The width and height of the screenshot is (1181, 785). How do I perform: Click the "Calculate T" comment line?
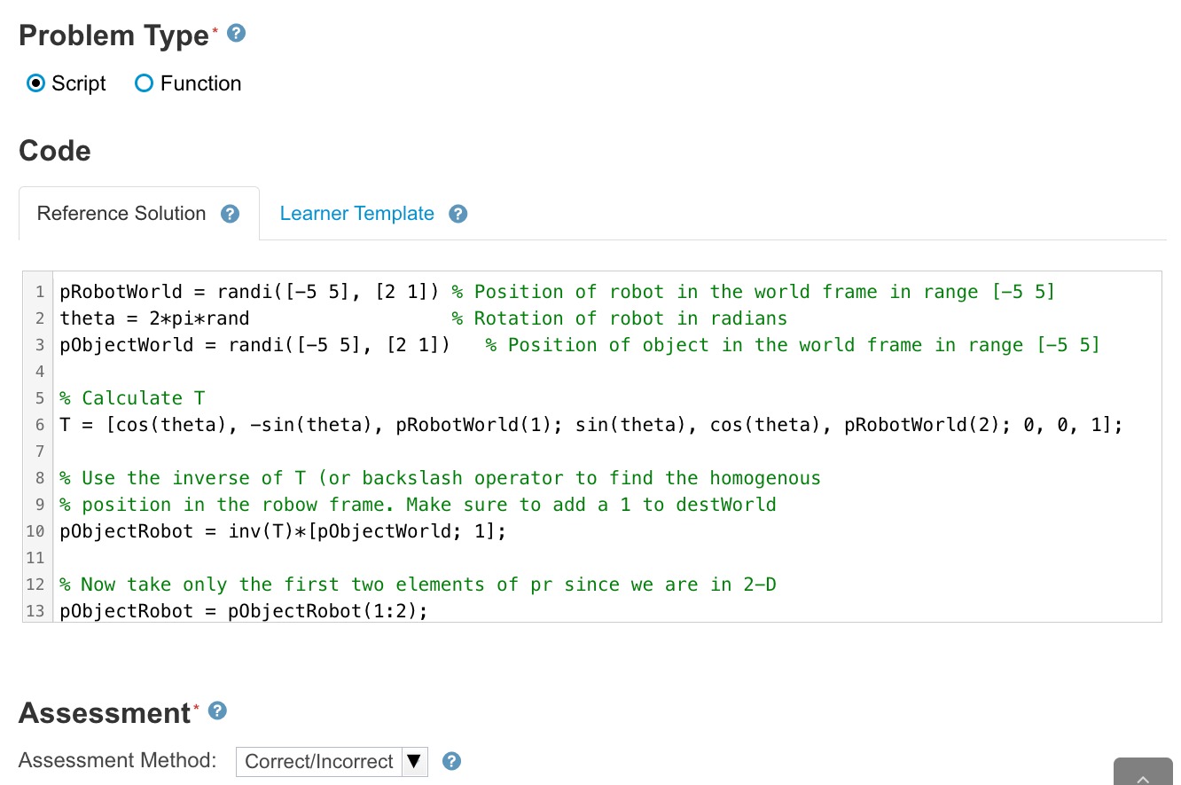tap(132, 398)
